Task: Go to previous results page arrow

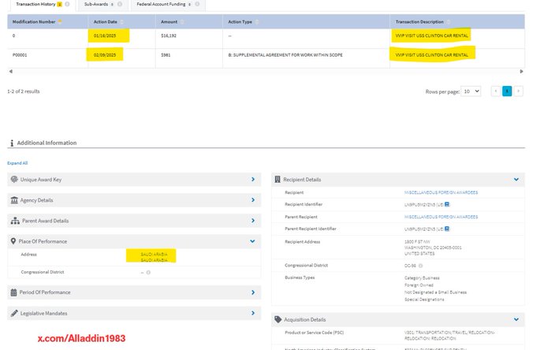Action: pyautogui.click(x=496, y=91)
